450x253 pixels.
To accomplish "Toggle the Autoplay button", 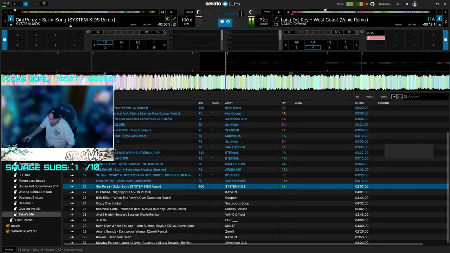I will tap(9, 249).
